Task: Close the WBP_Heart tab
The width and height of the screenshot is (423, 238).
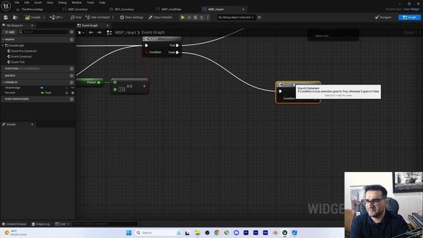Action: (x=243, y=9)
